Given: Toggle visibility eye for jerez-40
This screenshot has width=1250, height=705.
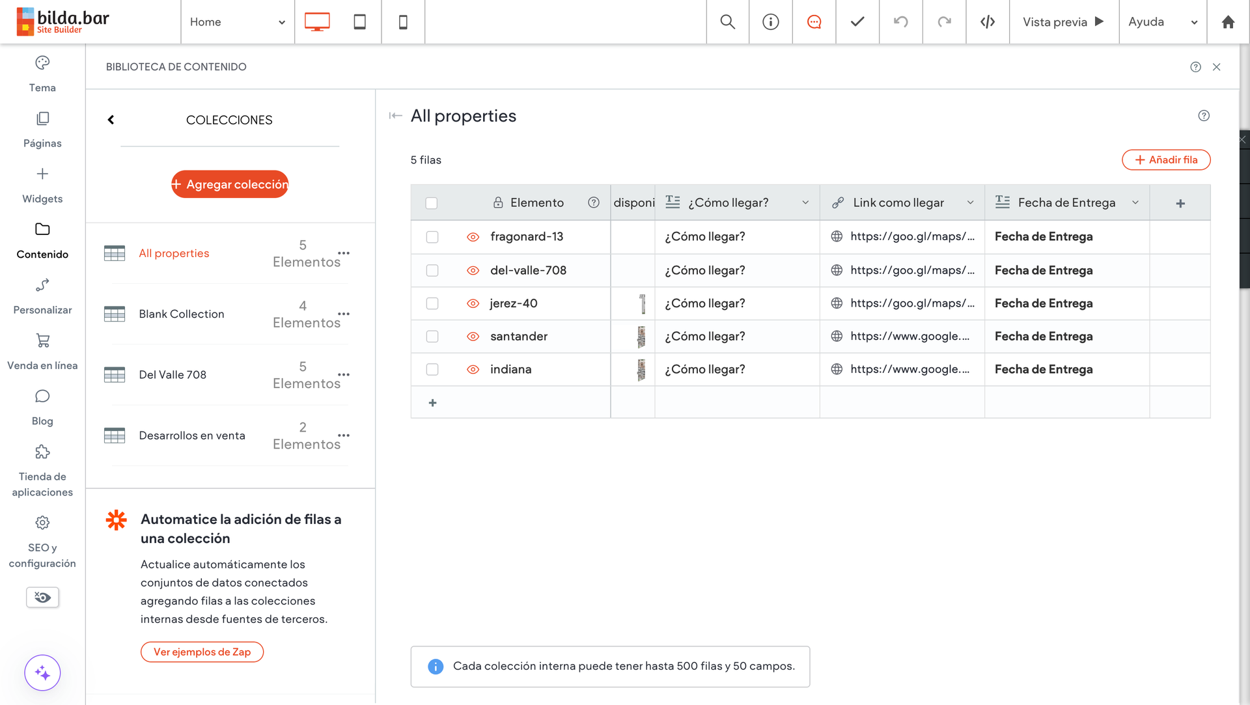Looking at the screenshot, I should tap(473, 303).
